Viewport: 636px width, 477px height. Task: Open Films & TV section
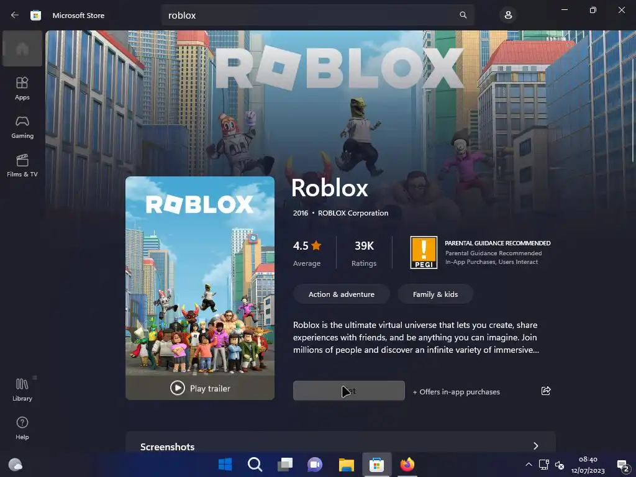22,165
